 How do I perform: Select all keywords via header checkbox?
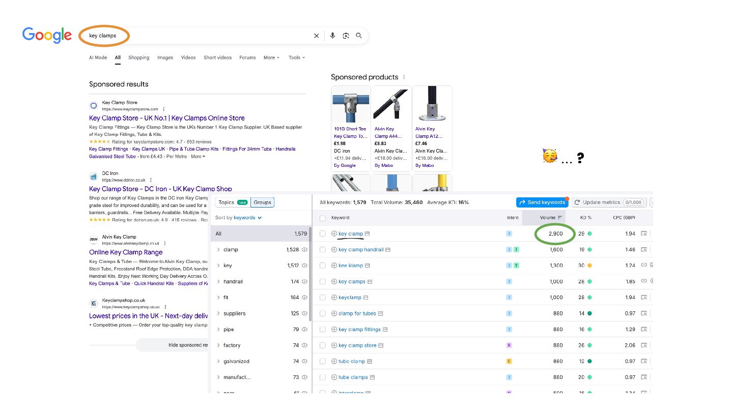pyautogui.click(x=323, y=218)
